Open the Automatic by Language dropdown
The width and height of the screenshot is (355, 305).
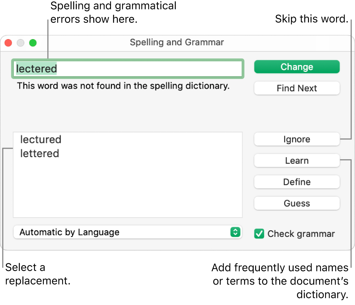128,232
